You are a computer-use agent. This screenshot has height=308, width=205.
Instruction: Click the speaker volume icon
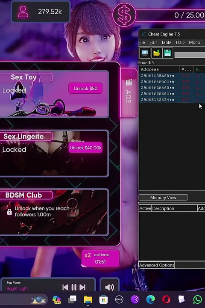[109, 287]
